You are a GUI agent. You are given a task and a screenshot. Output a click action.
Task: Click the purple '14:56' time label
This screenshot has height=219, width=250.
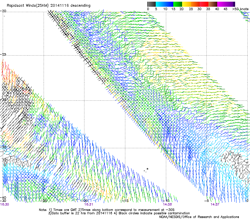167,205
